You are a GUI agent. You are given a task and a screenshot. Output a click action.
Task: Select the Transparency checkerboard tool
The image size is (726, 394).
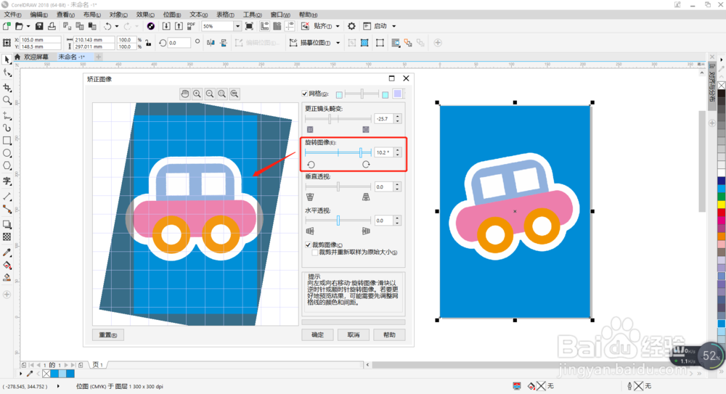click(x=7, y=237)
